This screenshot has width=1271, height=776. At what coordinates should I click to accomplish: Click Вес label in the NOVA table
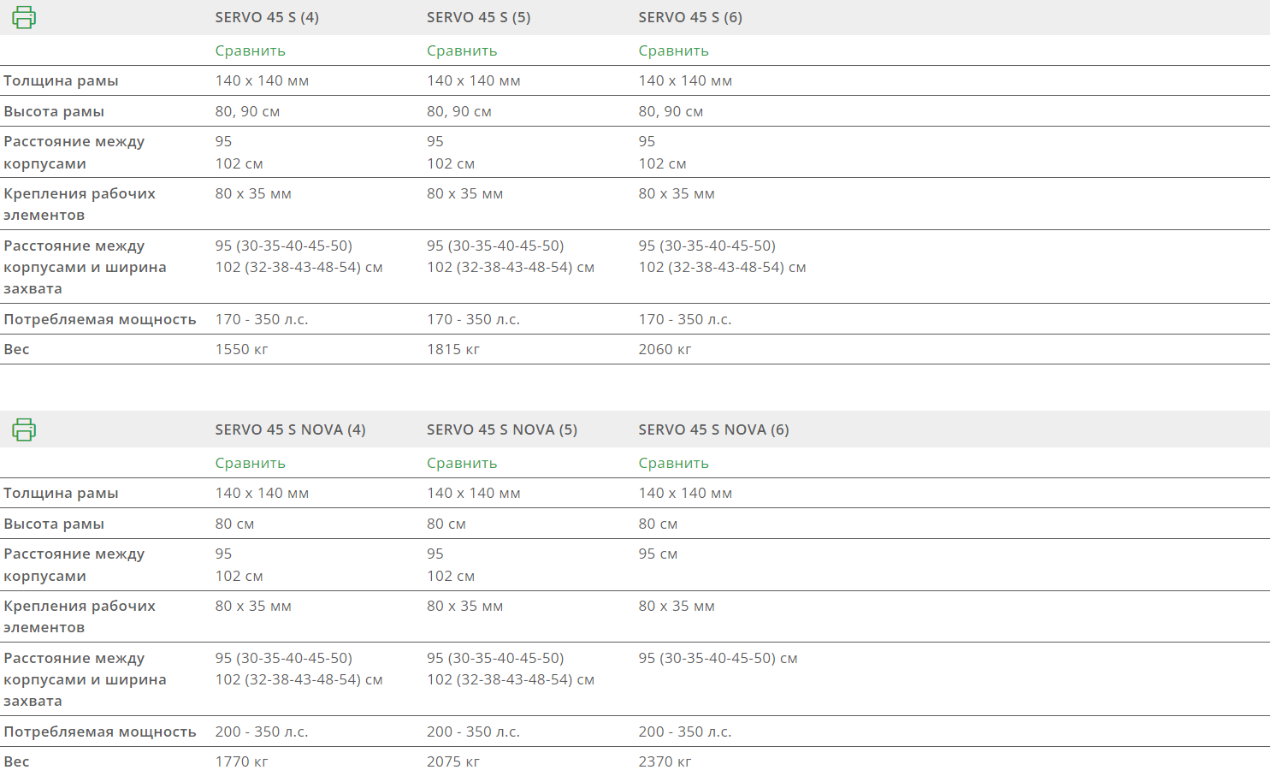pyautogui.click(x=16, y=761)
